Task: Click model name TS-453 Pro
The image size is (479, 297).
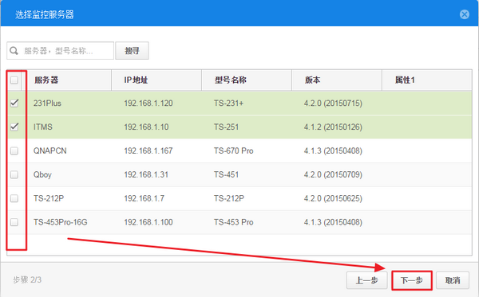Action: point(233,222)
